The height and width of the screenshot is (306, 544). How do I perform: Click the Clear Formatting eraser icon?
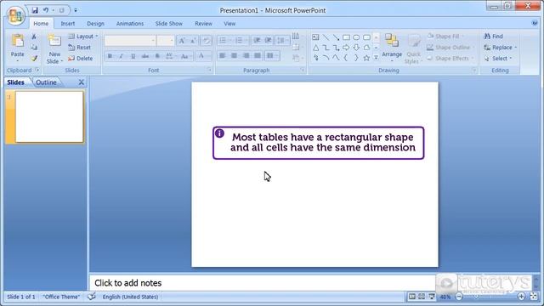(207, 41)
